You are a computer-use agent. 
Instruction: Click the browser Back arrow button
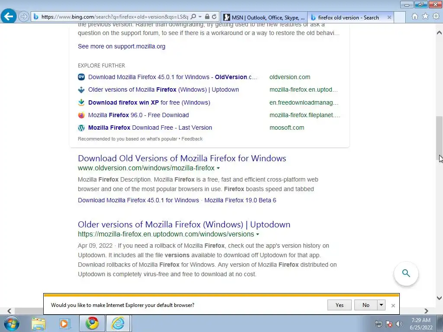pos(9,16)
